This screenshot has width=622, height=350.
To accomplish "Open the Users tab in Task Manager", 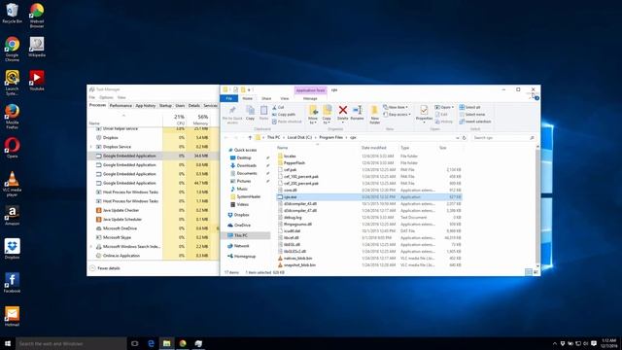I will coord(180,106).
